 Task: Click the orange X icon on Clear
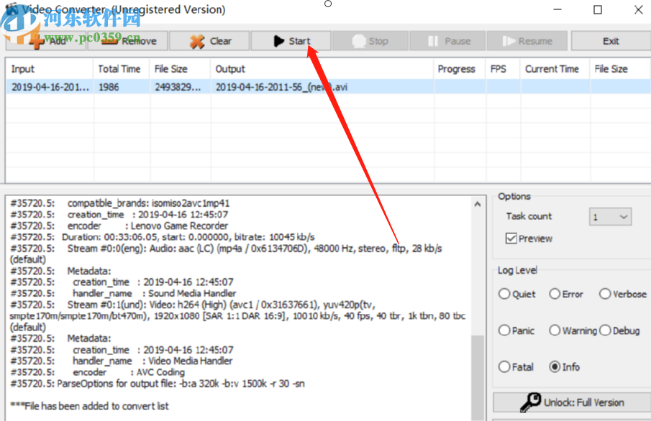tap(197, 42)
